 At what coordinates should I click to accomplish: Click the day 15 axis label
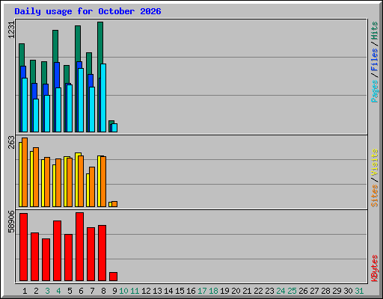pos(180,291)
